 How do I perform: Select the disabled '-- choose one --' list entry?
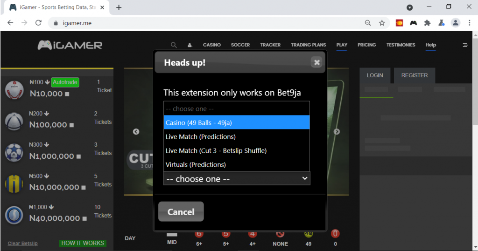[x=237, y=109]
